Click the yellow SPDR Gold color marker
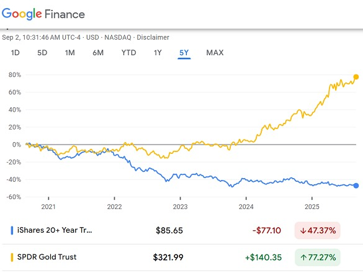This screenshot has width=363, height=273. tap(12, 257)
